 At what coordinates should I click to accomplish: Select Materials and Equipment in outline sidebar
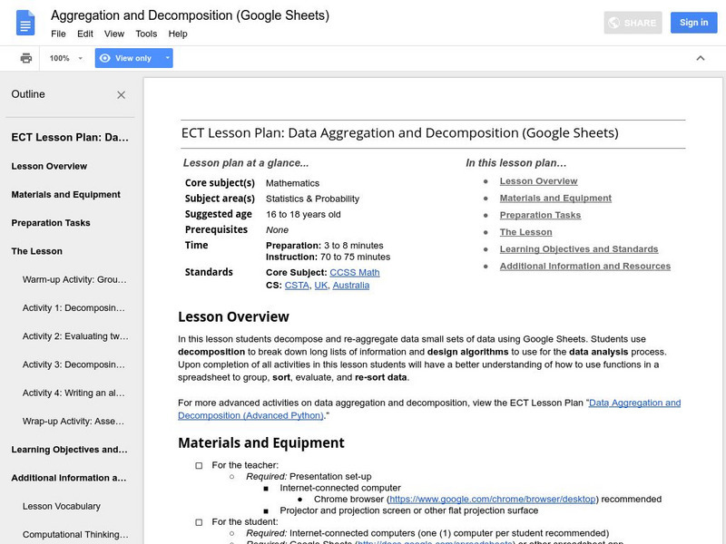65,194
